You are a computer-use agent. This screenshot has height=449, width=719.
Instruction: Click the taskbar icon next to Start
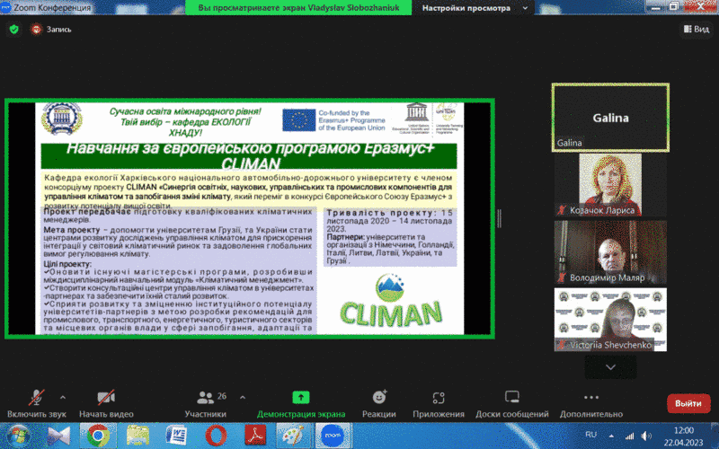point(58,436)
